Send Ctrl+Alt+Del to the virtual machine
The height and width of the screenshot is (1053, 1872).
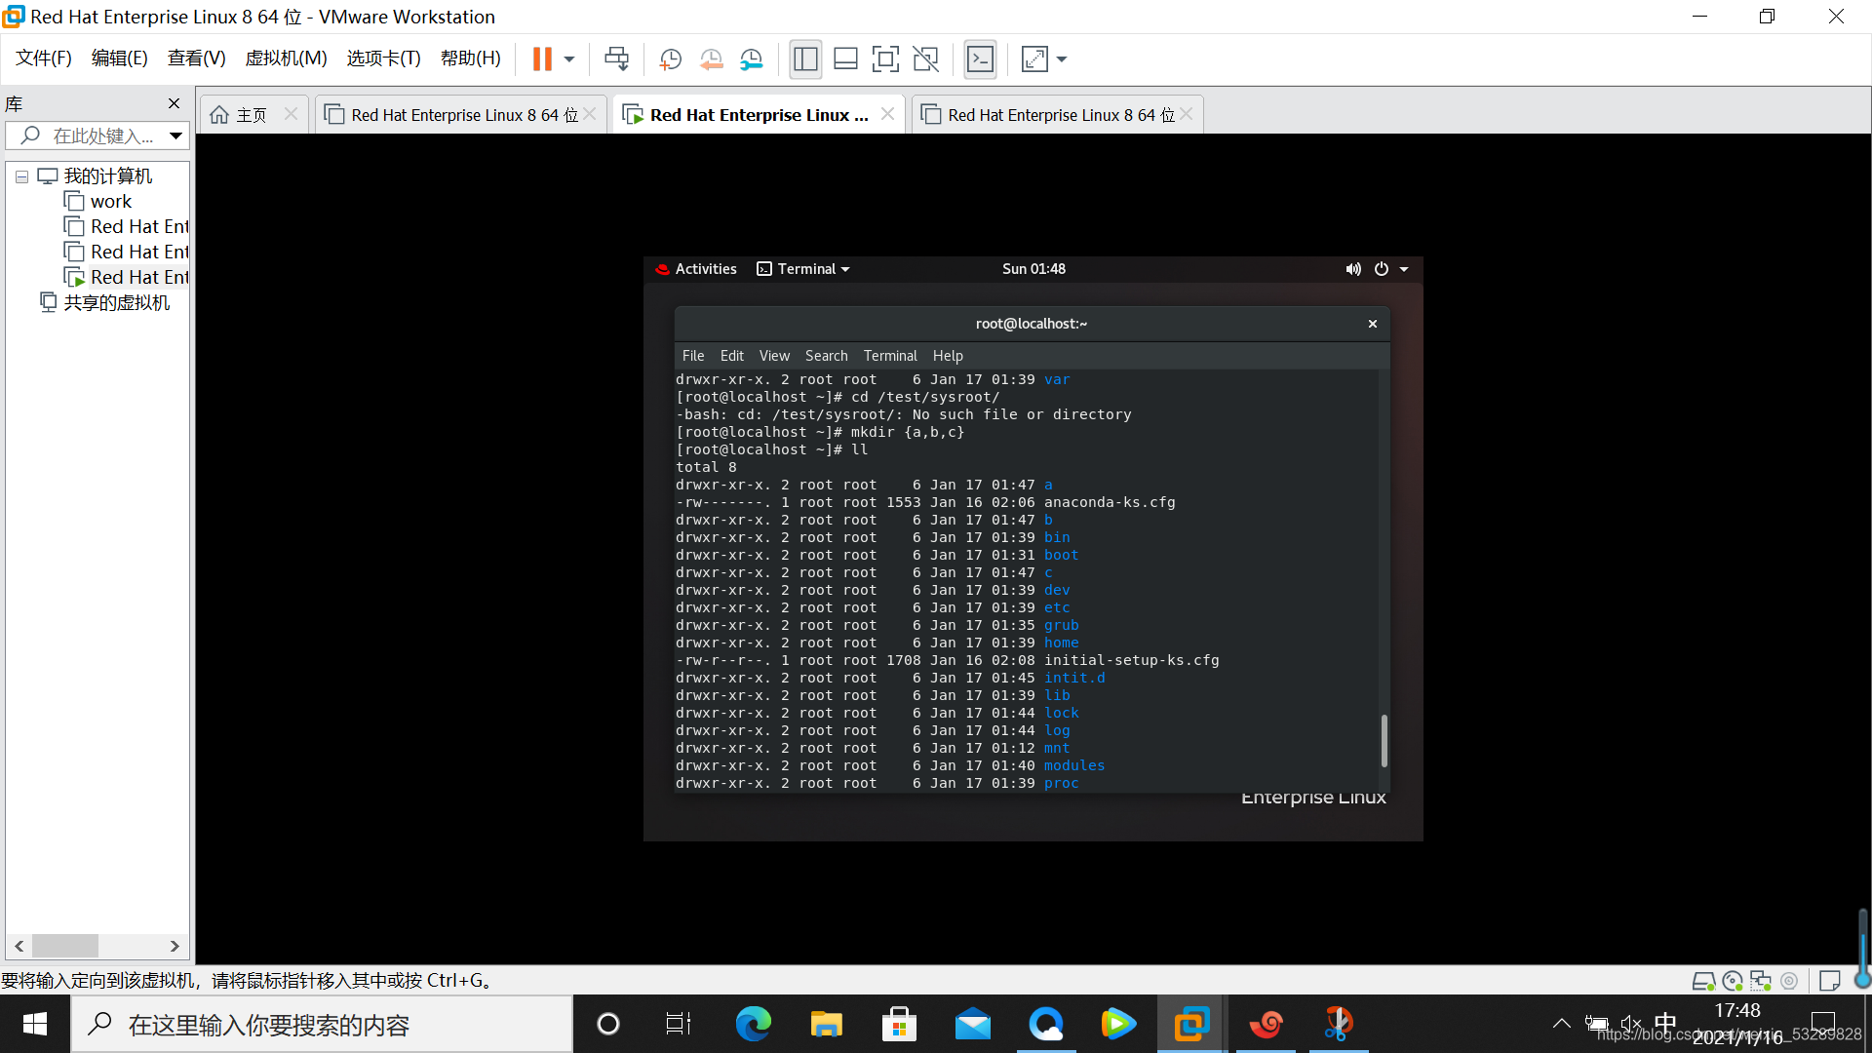[x=616, y=59]
